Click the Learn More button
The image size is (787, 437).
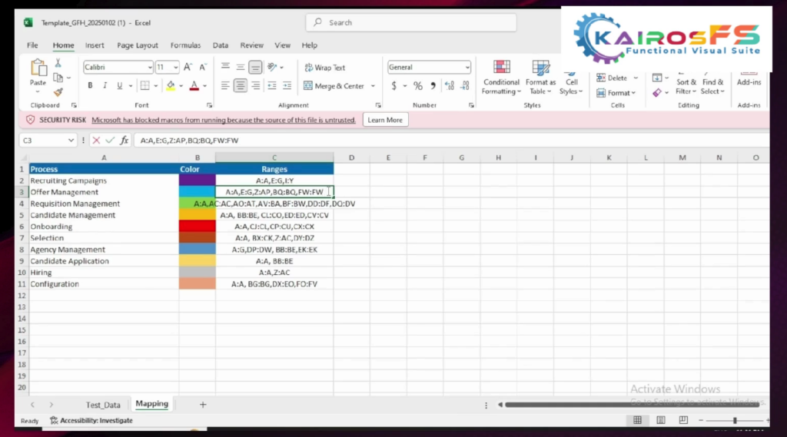pos(384,120)
